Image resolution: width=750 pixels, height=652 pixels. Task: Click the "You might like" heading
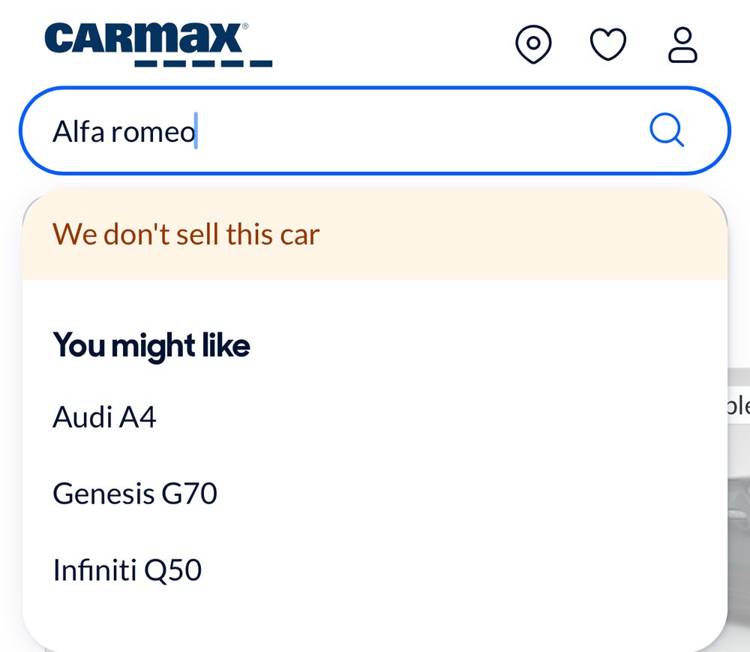click(151, 346)
